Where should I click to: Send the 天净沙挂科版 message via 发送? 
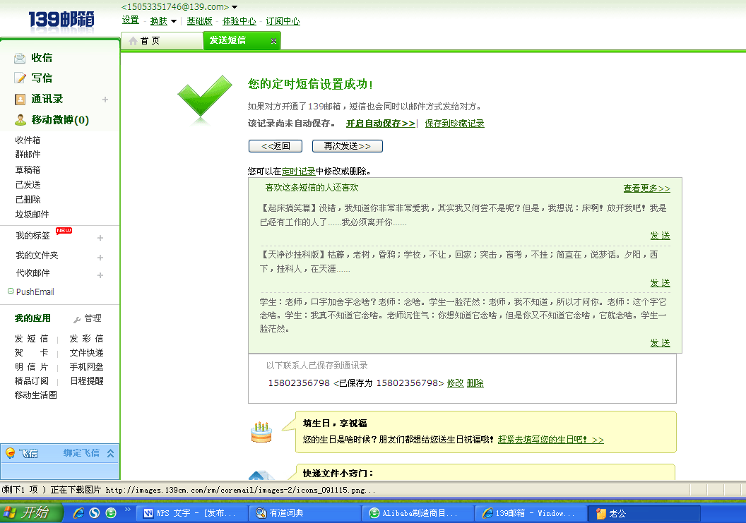pos(660,283)
